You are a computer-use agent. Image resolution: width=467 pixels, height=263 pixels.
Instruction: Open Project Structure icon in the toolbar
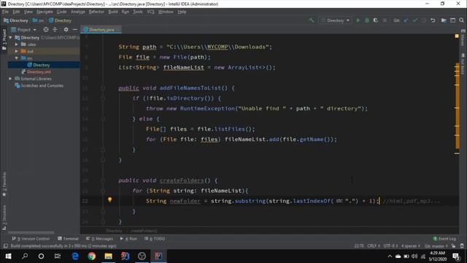444,20
